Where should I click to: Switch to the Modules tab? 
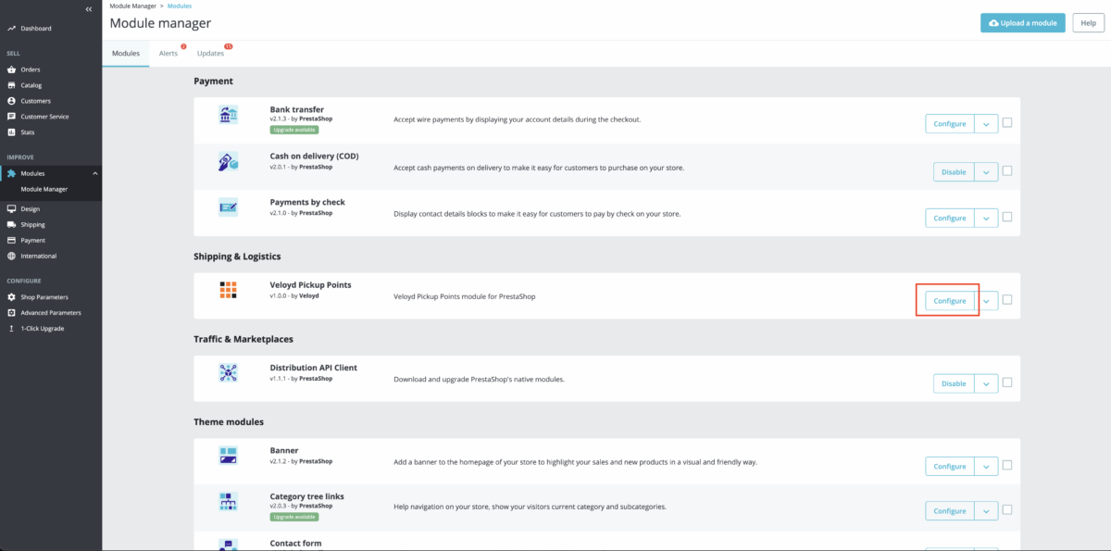[126, 54]
